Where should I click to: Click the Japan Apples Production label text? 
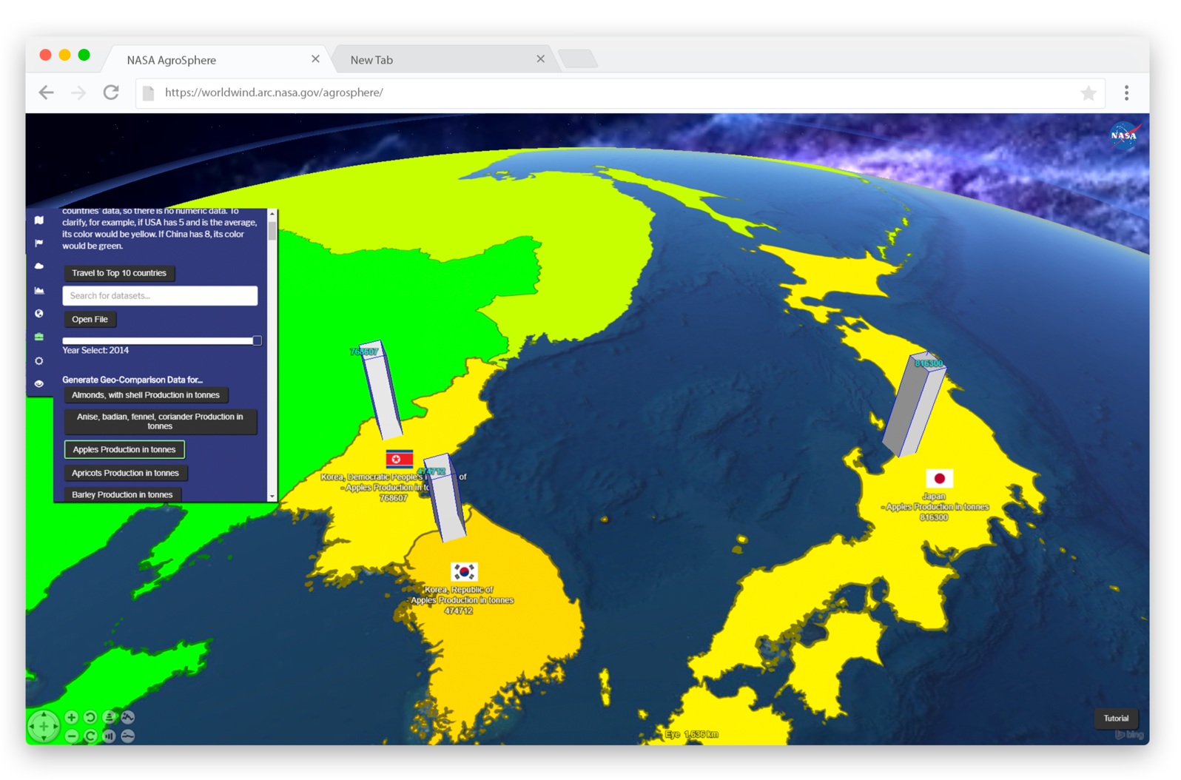(x=937, y=507)
